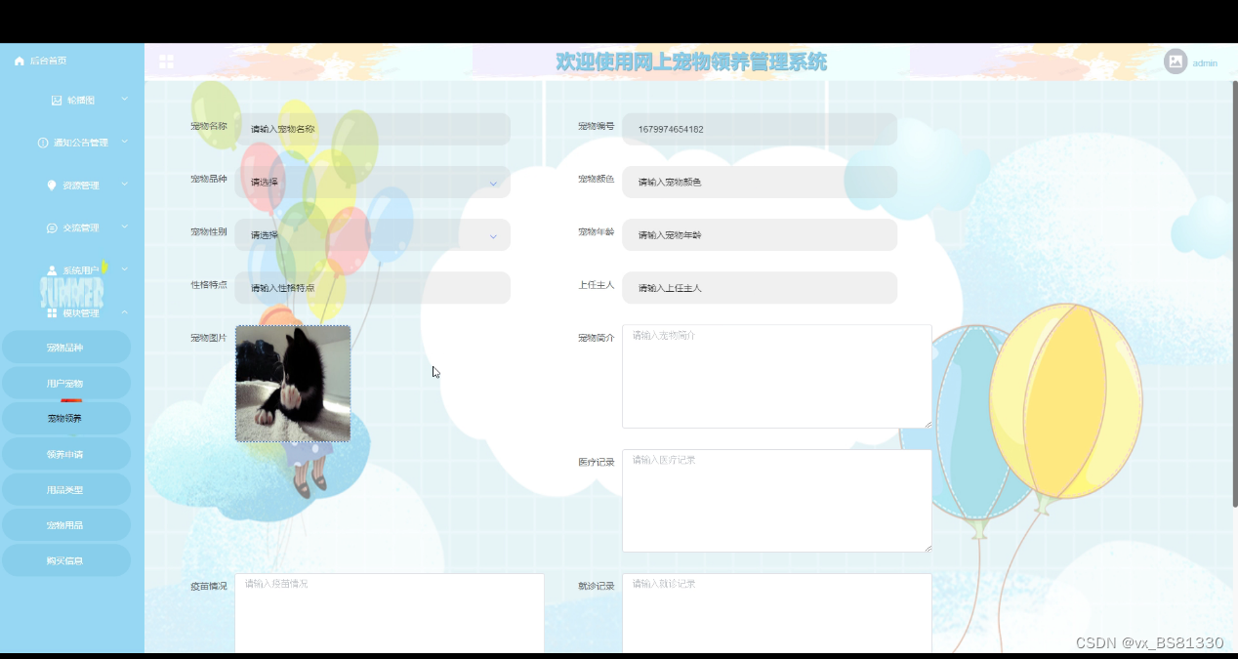Open 购买信息 sidebar menu item

point(66,560)
